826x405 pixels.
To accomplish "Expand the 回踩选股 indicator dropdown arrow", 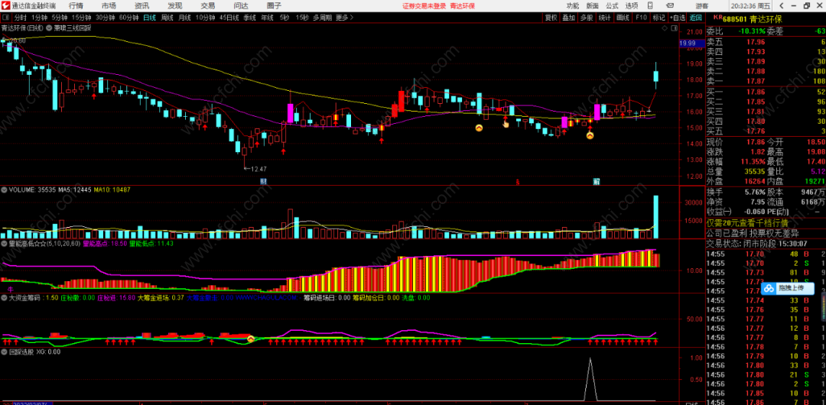I will pyautogui.click(x=5, y=352).
